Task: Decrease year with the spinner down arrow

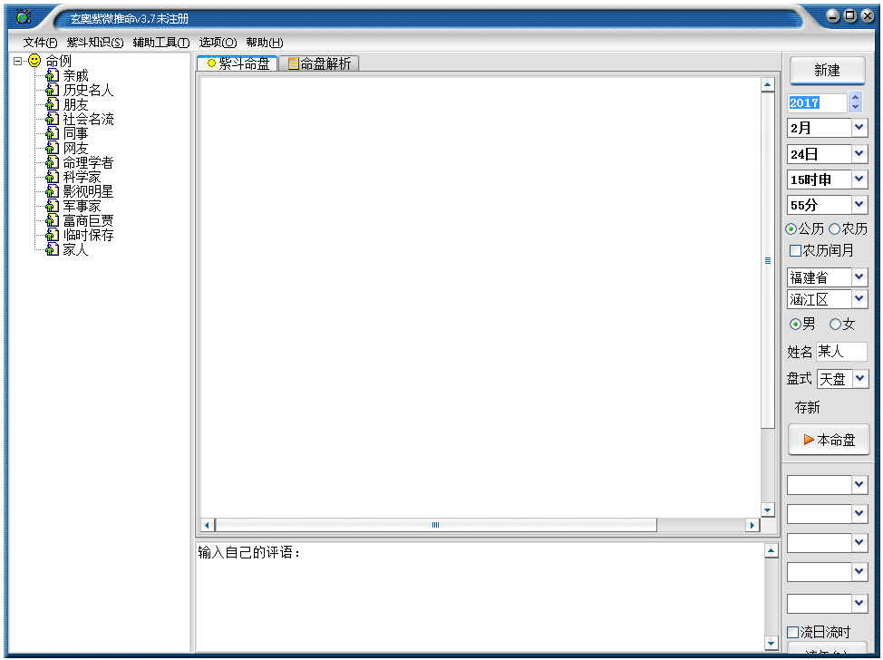Action: 856,107
